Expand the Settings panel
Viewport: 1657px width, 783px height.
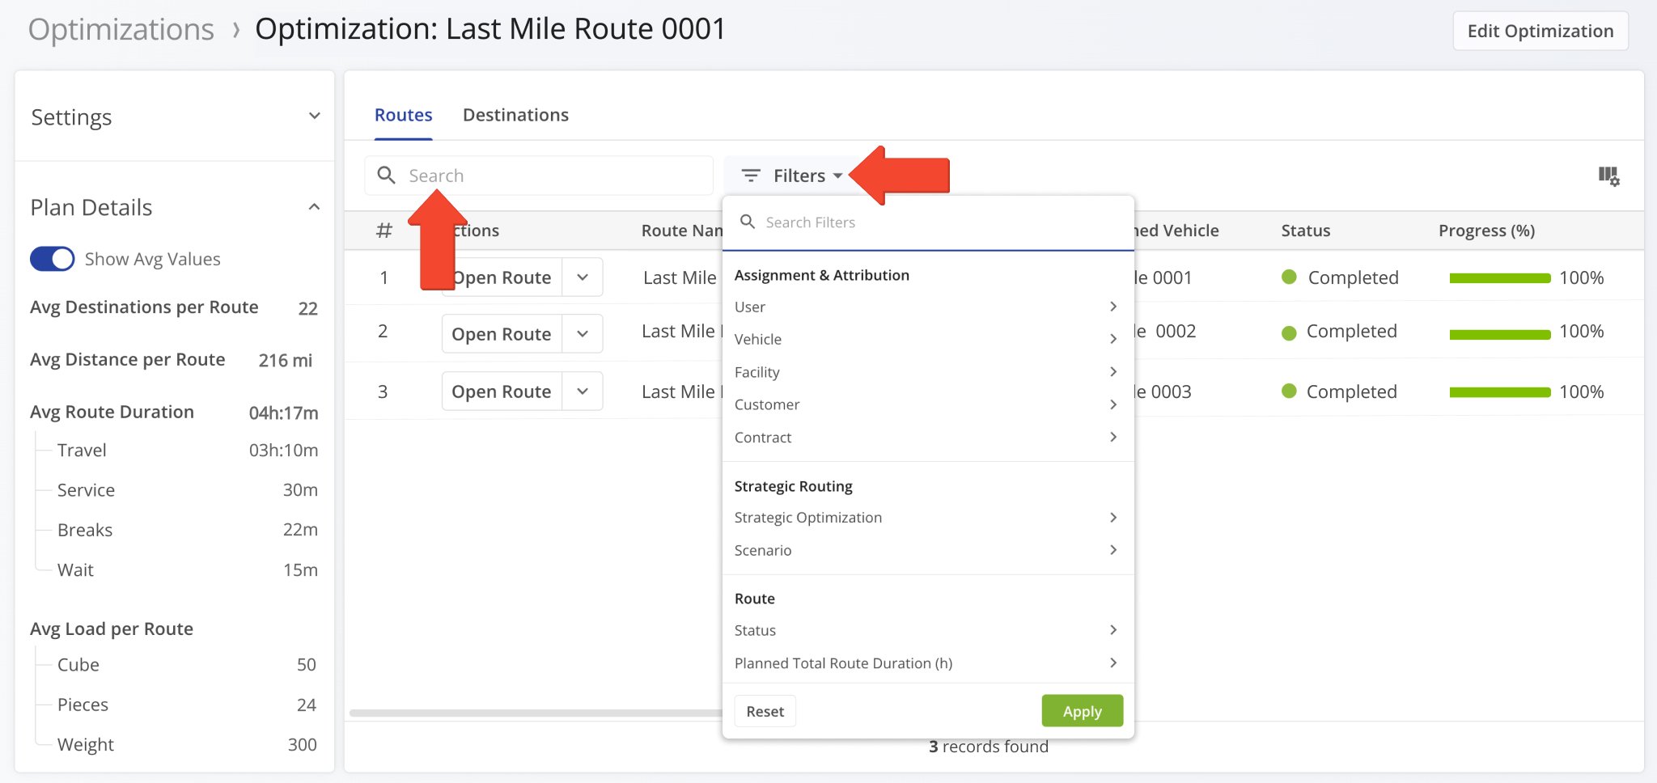pos(315,116)
